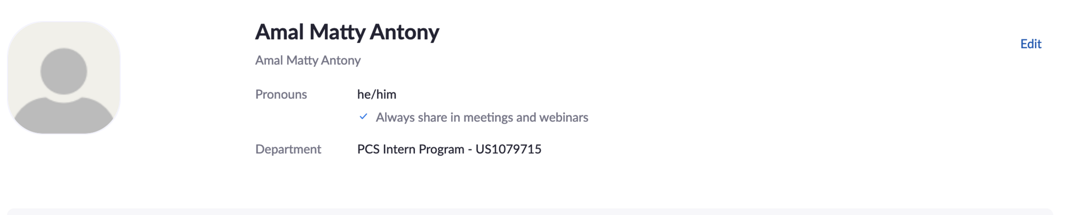Open the profile picture placeholder

pos(64,77)
